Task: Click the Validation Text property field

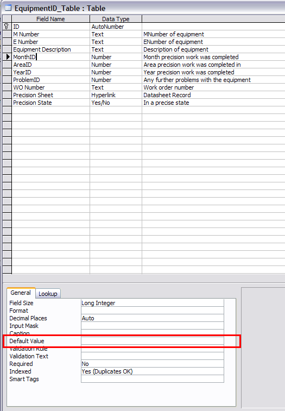Action: [x=153, y=356]
